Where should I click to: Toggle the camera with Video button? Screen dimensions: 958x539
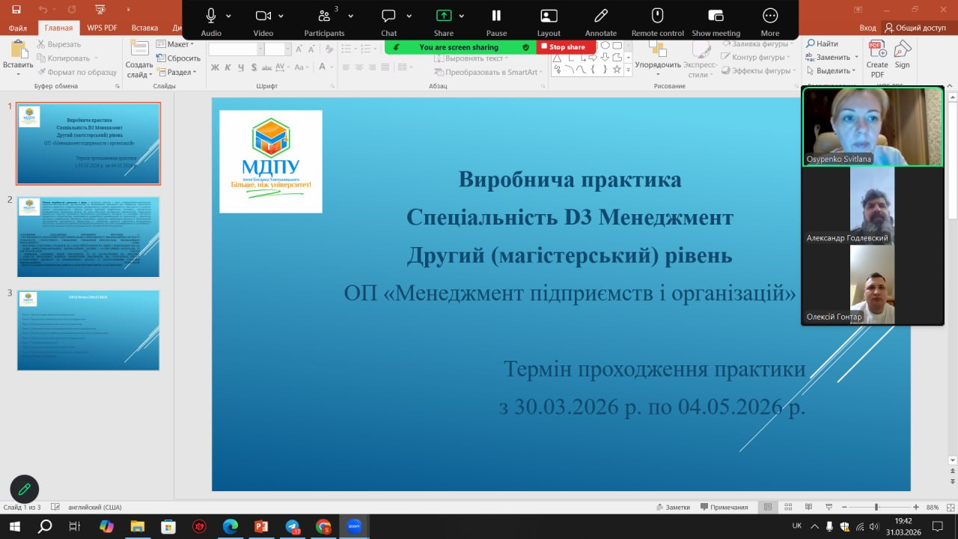click(263, 16)
